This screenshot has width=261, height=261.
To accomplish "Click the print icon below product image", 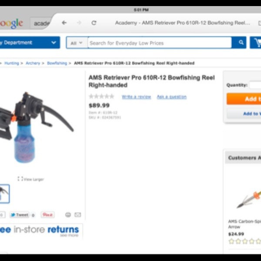I will 68,215.
